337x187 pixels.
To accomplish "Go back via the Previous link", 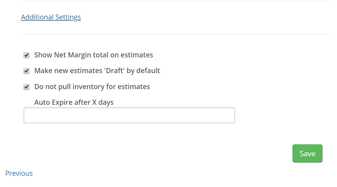I will pos(19,173).
